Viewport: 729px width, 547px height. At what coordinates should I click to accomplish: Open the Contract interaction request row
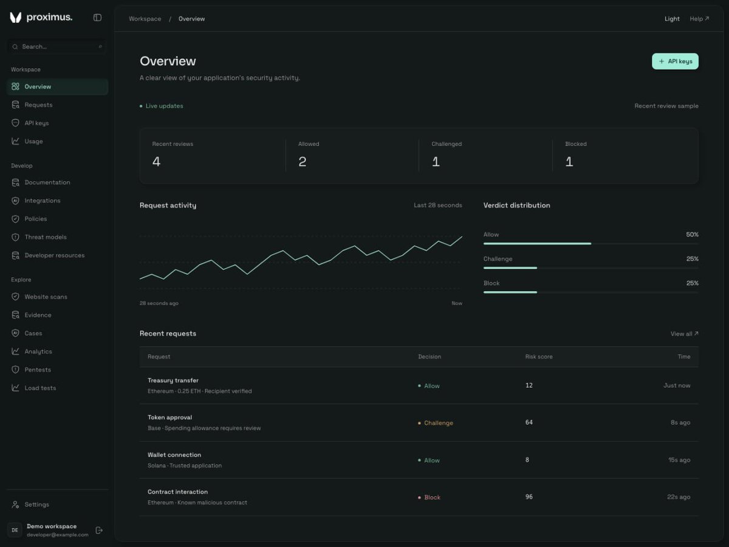point(419,497)
